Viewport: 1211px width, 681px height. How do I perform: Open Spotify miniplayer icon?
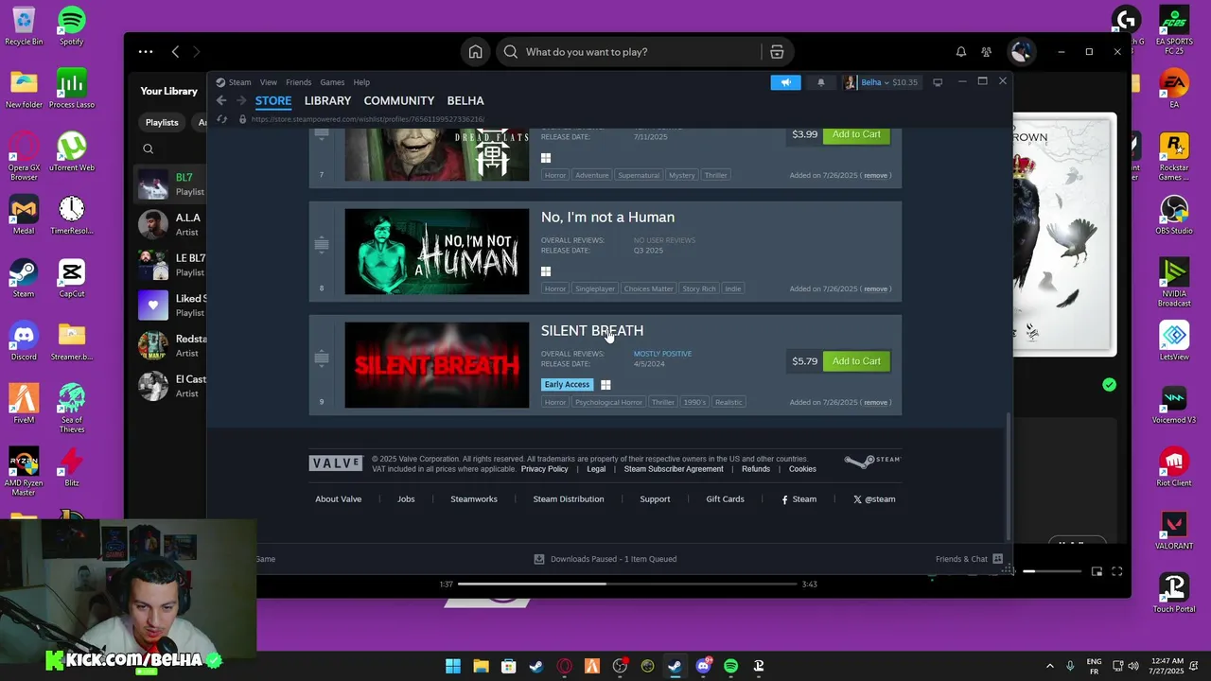tap(1097, 571)
